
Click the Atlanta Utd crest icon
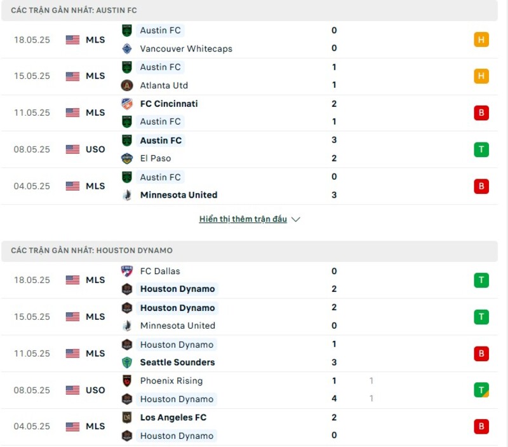127,85
